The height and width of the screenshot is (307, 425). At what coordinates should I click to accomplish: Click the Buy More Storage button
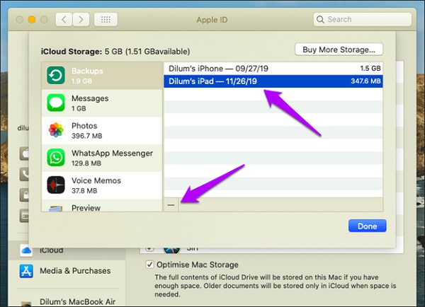tap(339, 49)
